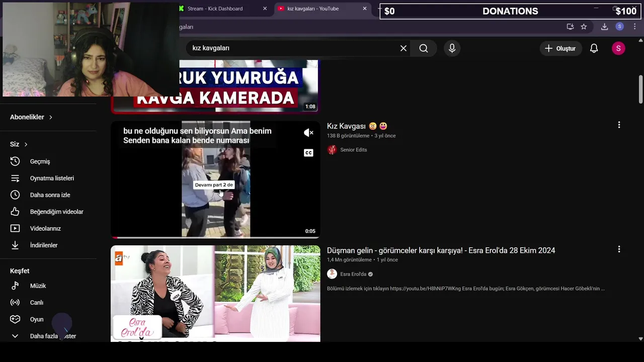
Task: Open Düşman gelin - görümceler karşı karşıya video
Action: [x=441, y=250]
